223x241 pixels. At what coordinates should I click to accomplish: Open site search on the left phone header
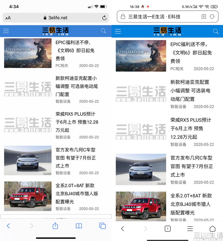coord(103,31)
